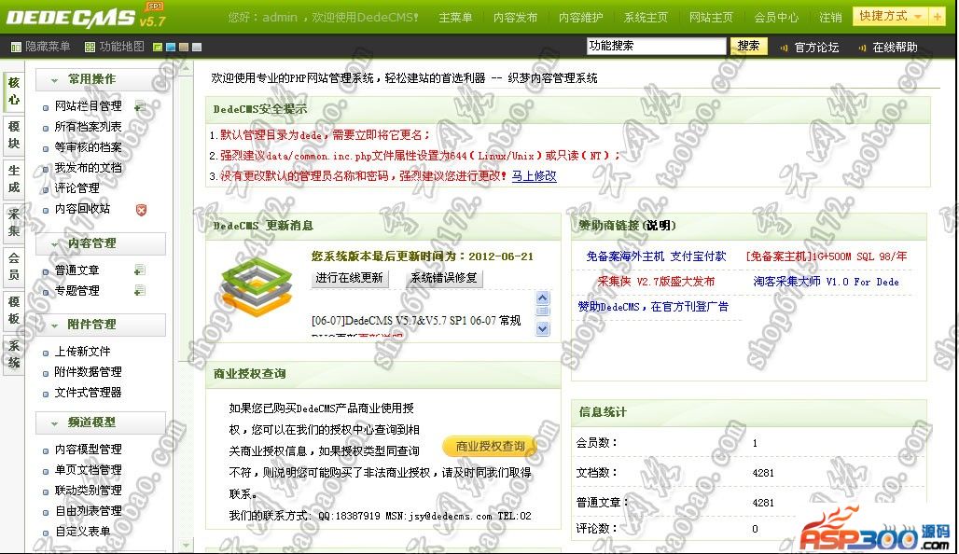The image size is (959, 554).
Task: Open 赞助DedeCMS，在官方刊登广告 link
Action: [x=653, y=307]
